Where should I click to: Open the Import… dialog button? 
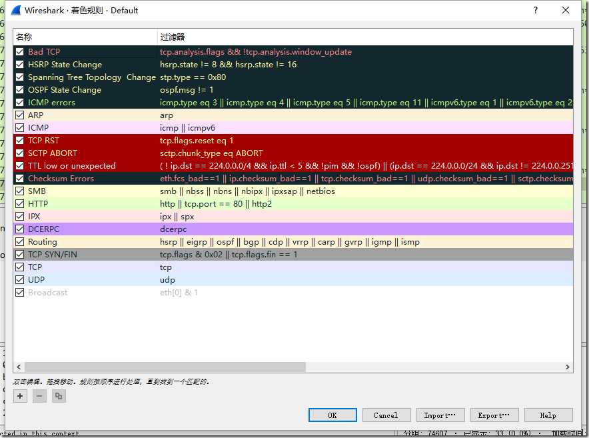(440, 415)
